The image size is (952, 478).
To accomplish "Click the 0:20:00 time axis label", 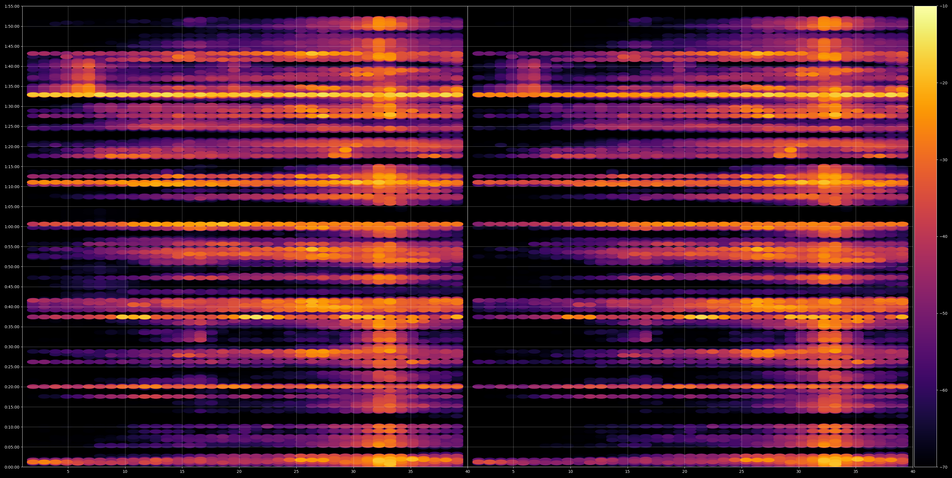I will coord(12,387).
